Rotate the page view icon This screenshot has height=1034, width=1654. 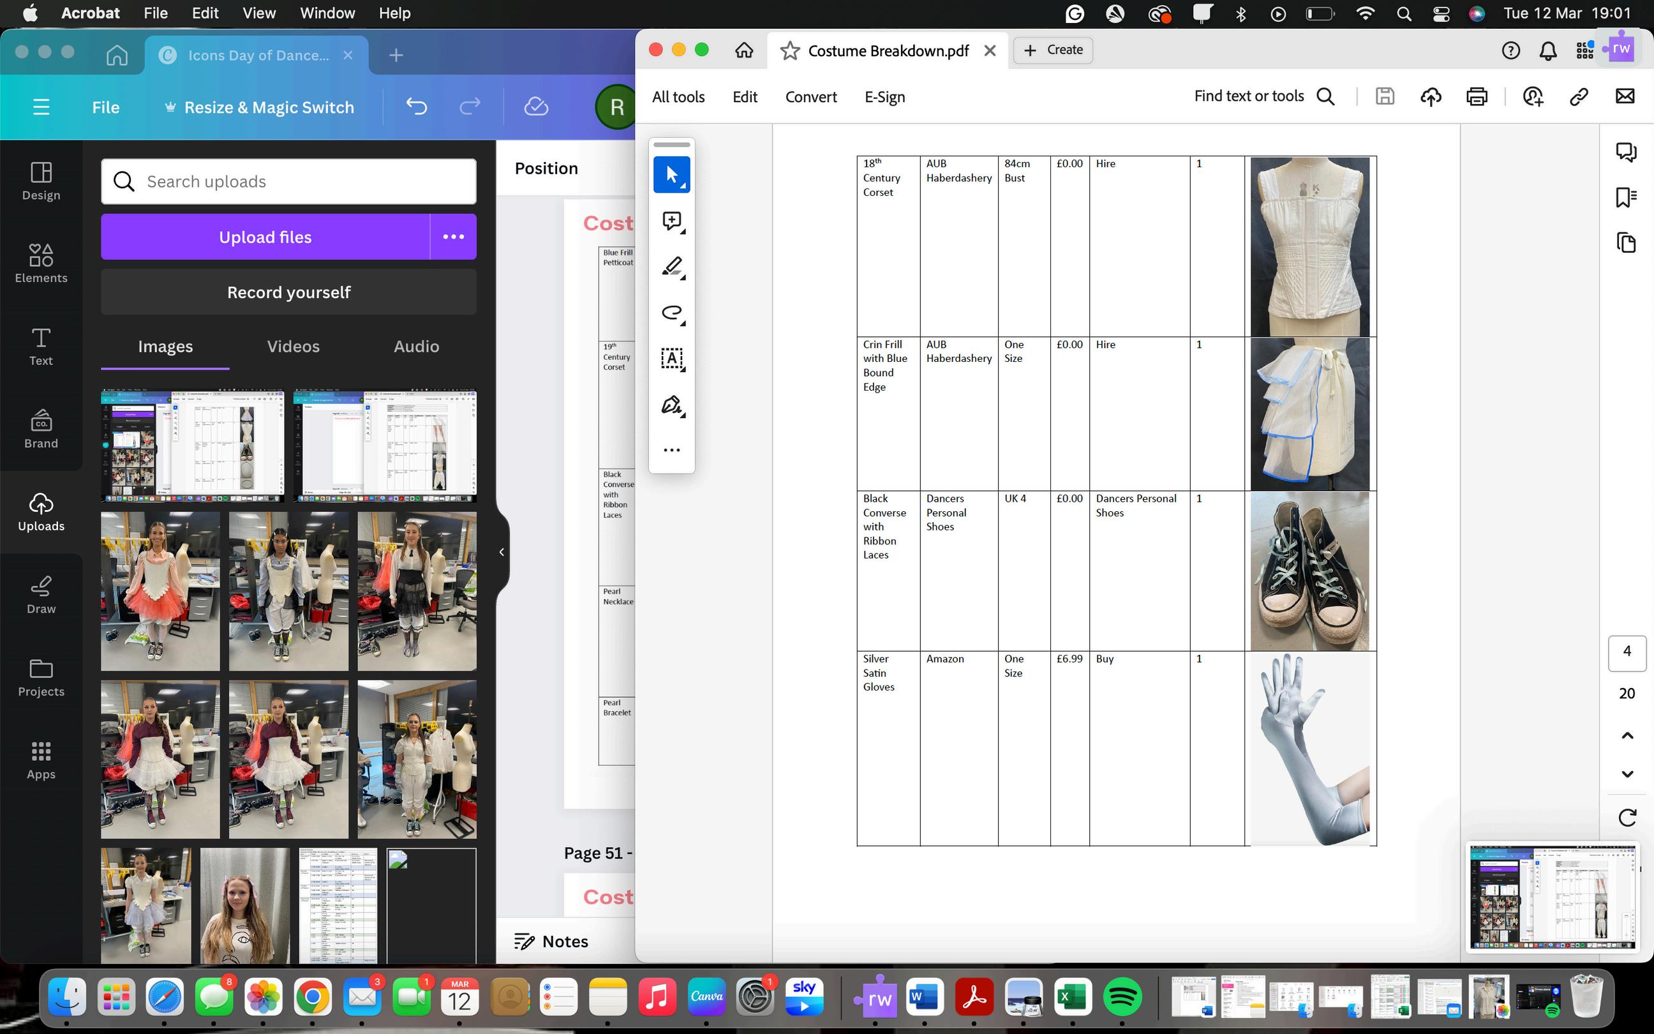1627,817
